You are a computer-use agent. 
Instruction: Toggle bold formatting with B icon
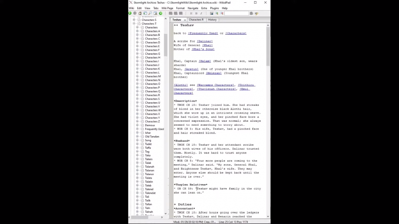[x=196, y=13]
